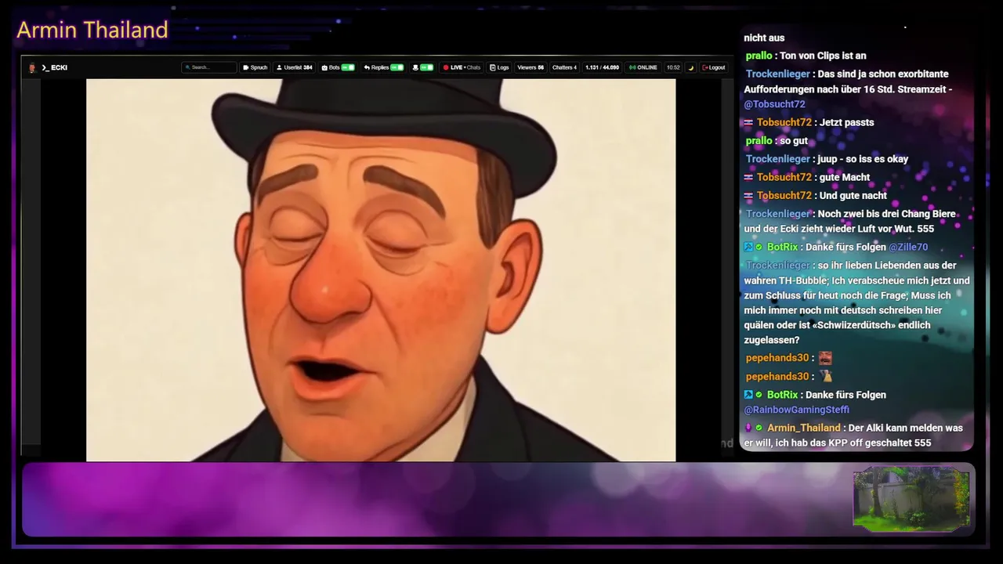Click the second pepehands30 emote

(x=825, y=376)
